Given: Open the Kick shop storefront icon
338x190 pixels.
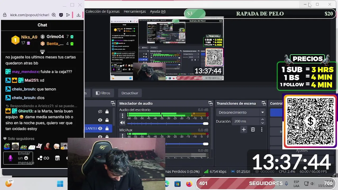Looking at the screenshot, I should (57, 158).
